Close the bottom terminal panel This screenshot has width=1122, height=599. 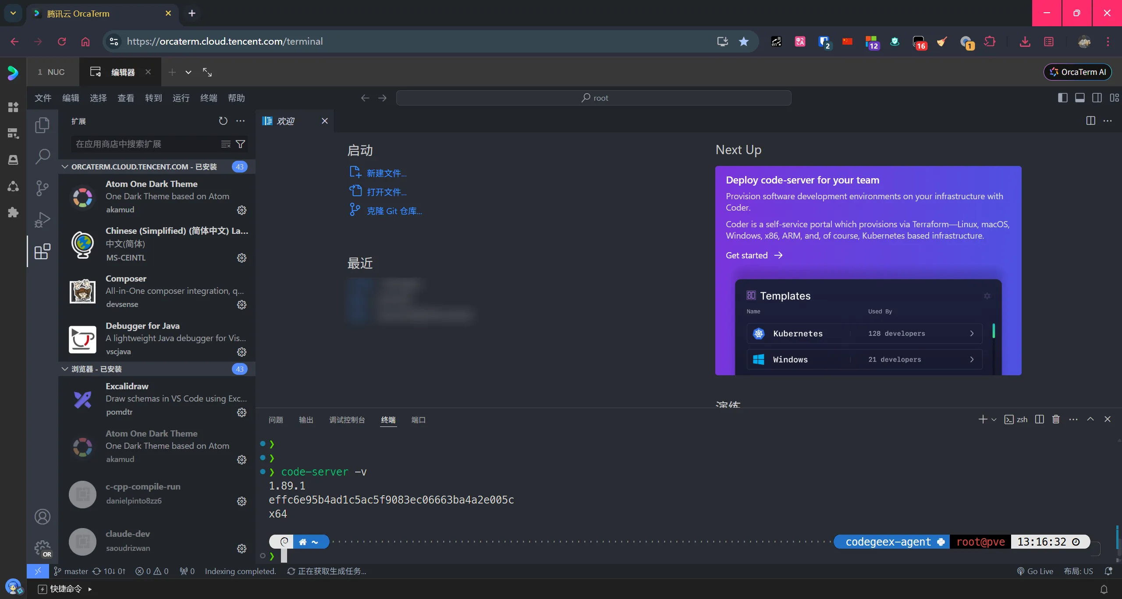click(1108, 419)
